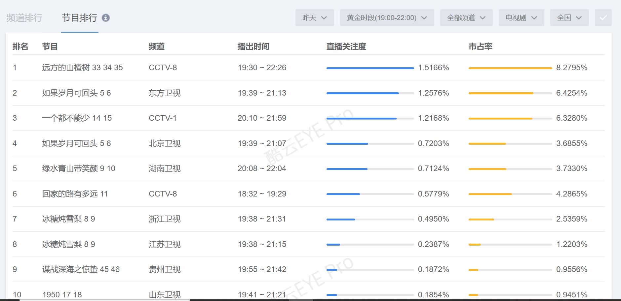The height and width of the screenshot is (301, 621).
Task: Click the 东方卫视 channel cell
Action: coord(165,93)
